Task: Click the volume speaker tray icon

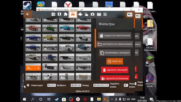Action: pyautogui.click(x=128, y=99)
